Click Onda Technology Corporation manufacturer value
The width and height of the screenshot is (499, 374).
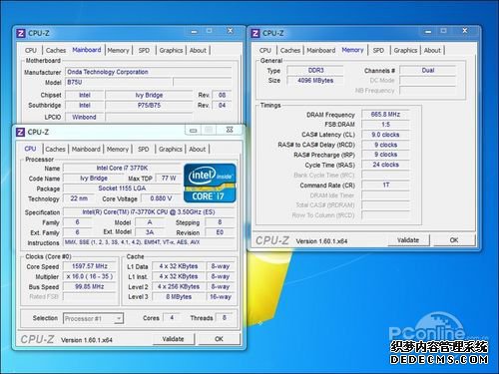click(149, 72)
